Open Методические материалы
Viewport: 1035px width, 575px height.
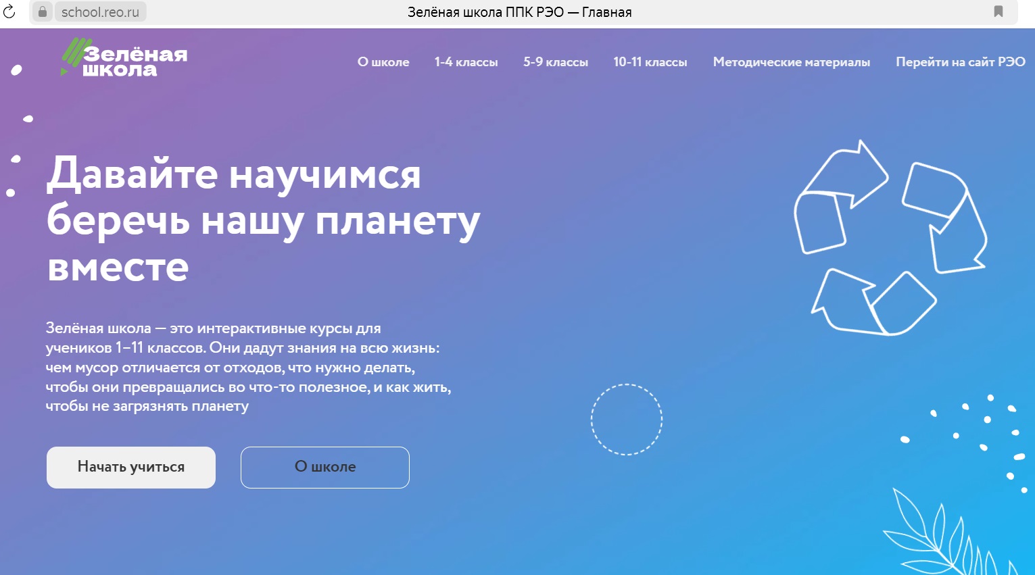pos(792,62)
